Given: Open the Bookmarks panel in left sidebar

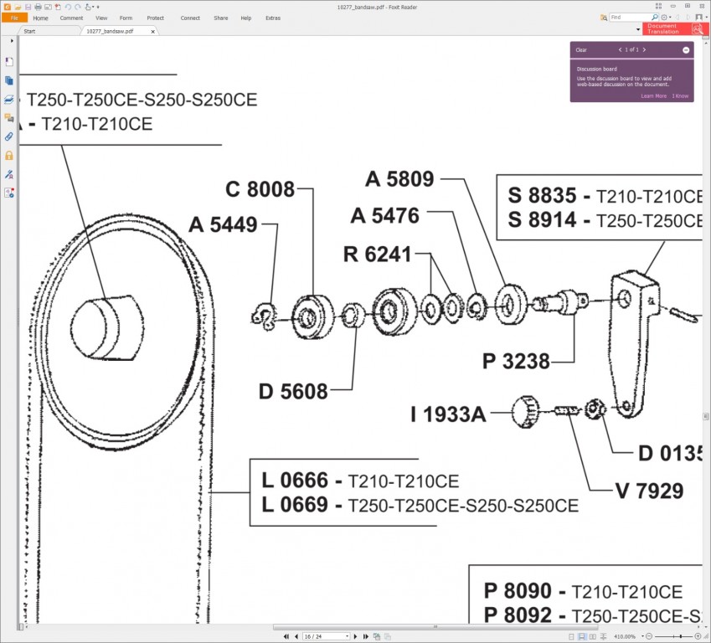Looking at the screenshot, I should pyautogui.click(x=9, y=62).
